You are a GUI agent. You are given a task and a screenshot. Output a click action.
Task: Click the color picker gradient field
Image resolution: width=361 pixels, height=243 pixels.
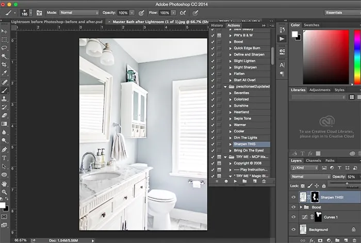(x=326, y=57)
